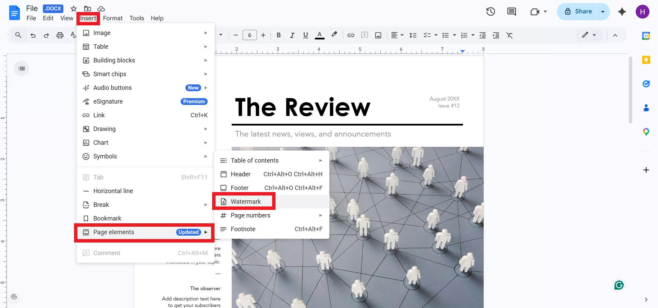Click the insert image toolbar icon

[x=378, y=35]
